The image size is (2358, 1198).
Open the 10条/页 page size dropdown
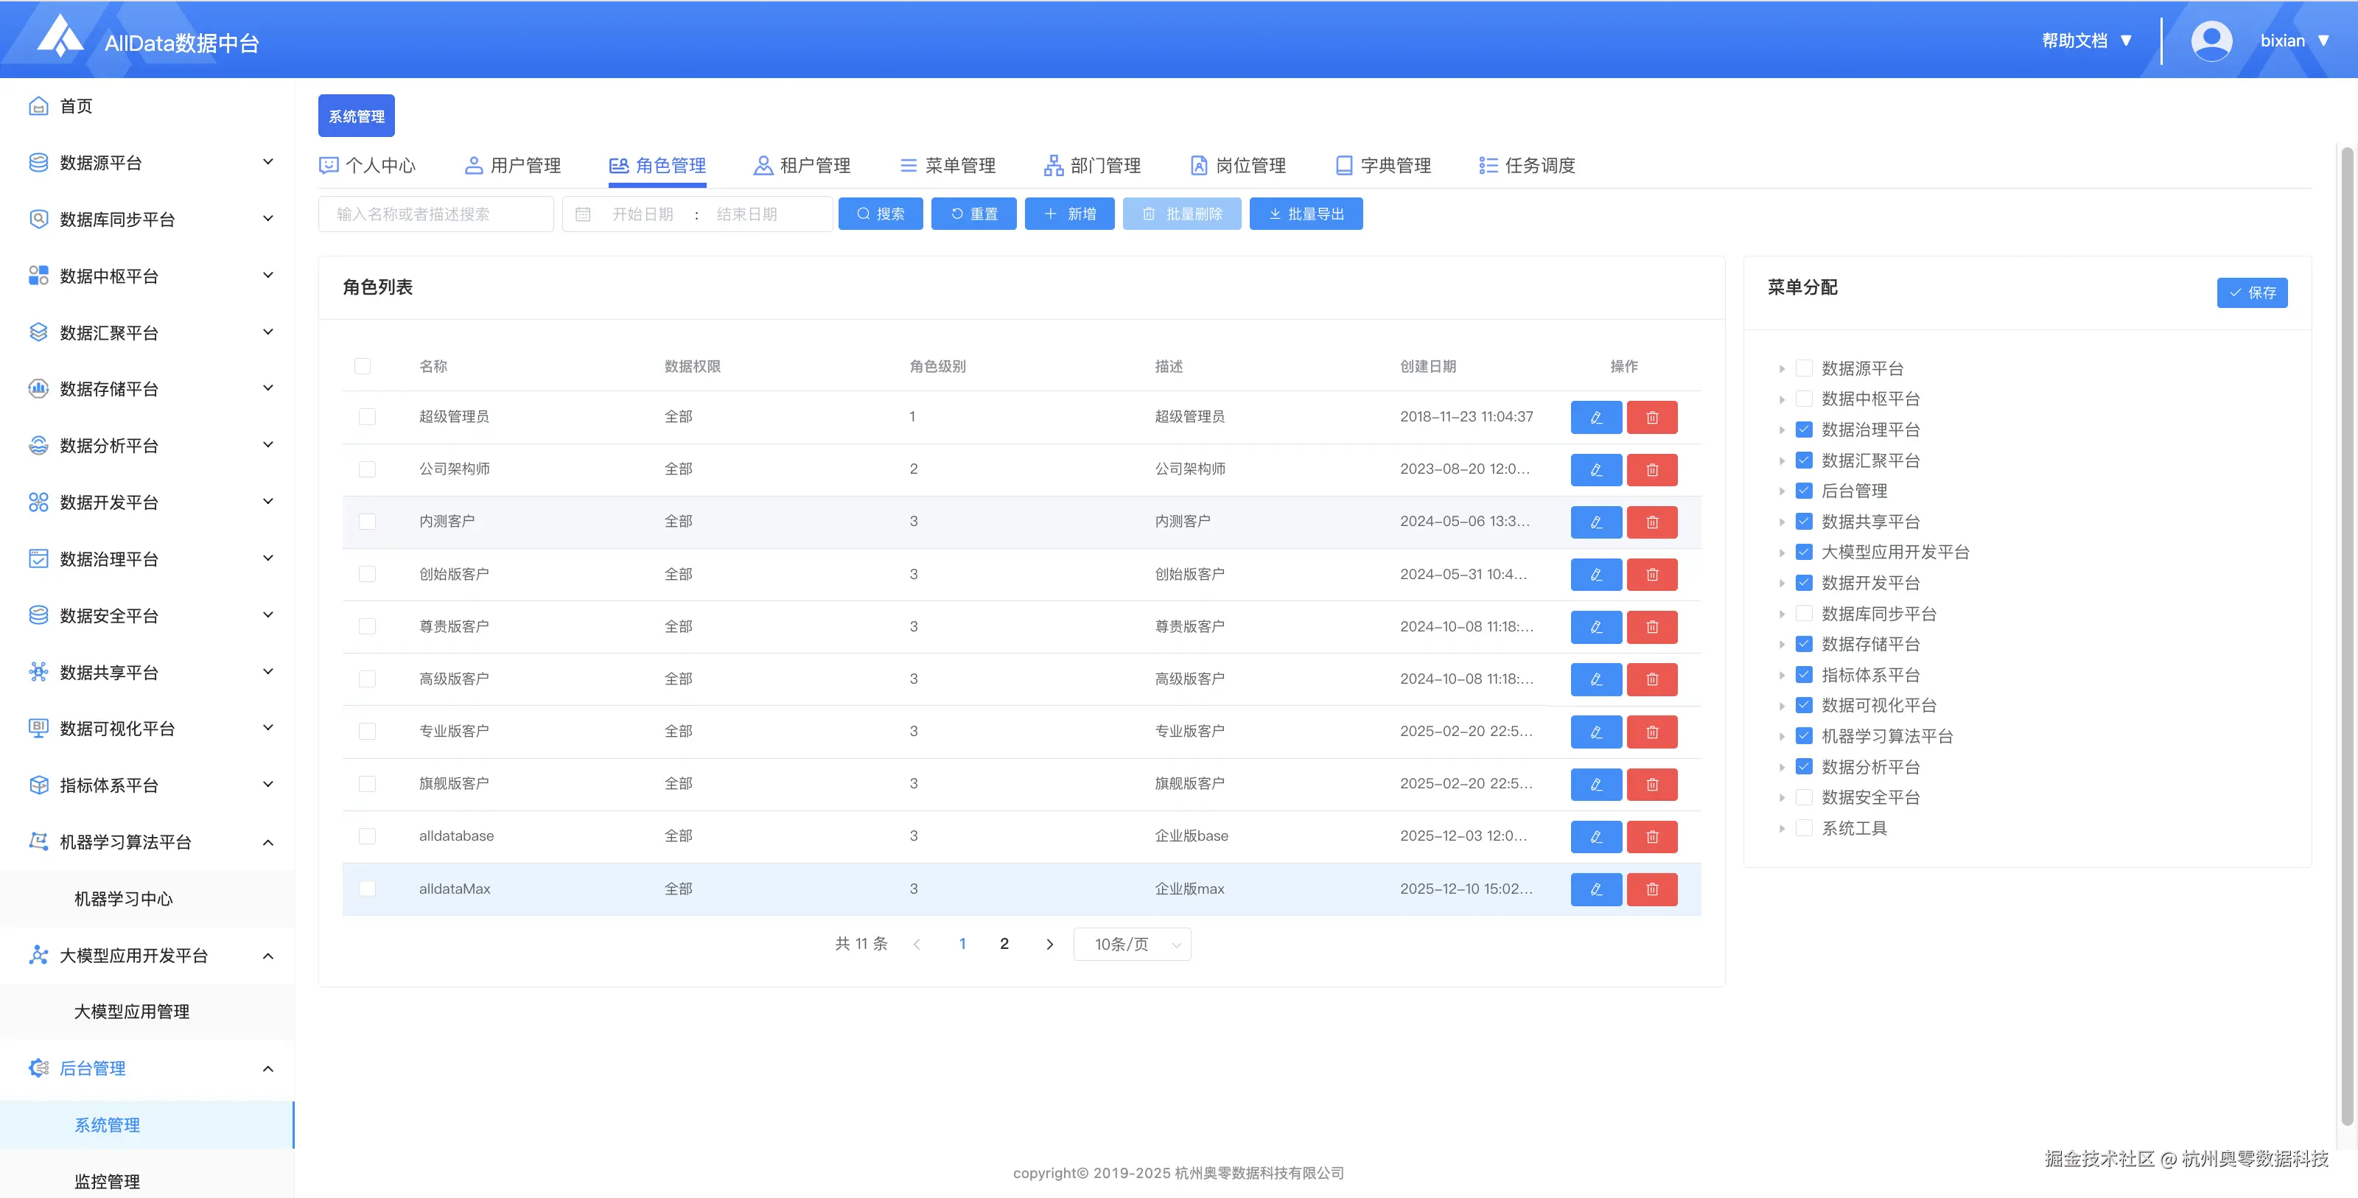tap(1131, 945)
